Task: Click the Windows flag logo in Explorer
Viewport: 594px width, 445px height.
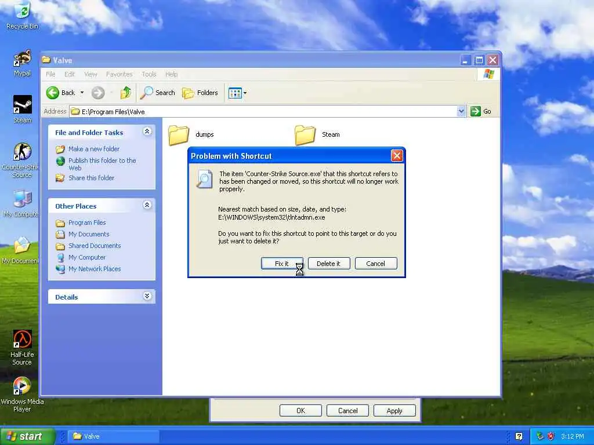Action: pyautogui.click(x=488, y=74)
